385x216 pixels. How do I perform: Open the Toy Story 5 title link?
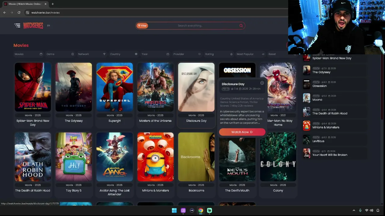pos(74,190)
